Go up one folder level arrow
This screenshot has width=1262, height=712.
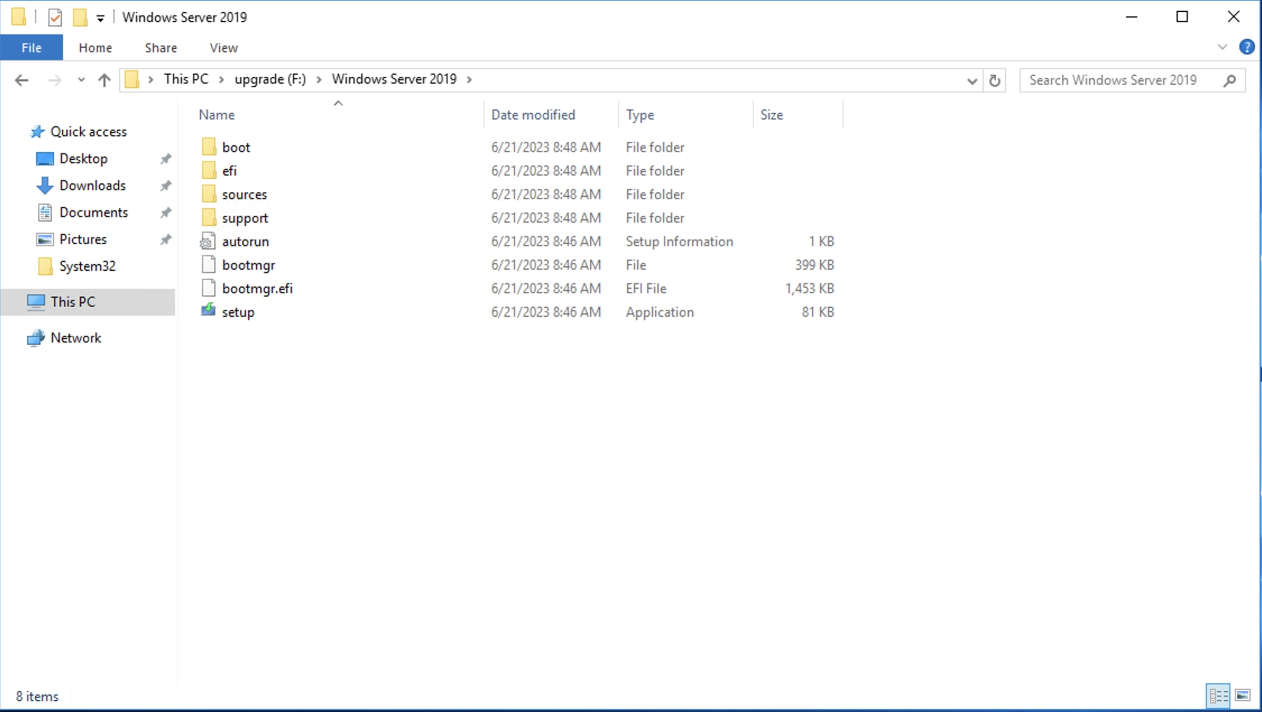click(104, 80)
